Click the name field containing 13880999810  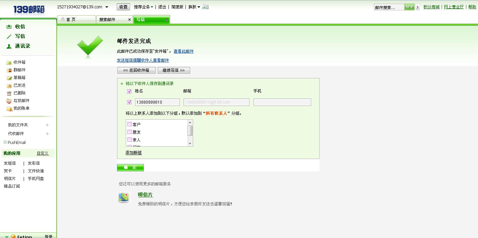coord(157,102)
